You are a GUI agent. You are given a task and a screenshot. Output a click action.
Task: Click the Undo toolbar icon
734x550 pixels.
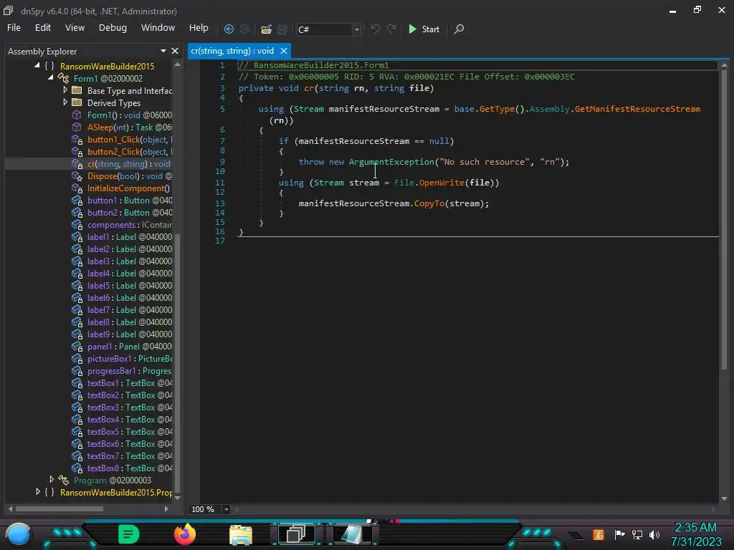click(375, 29)
